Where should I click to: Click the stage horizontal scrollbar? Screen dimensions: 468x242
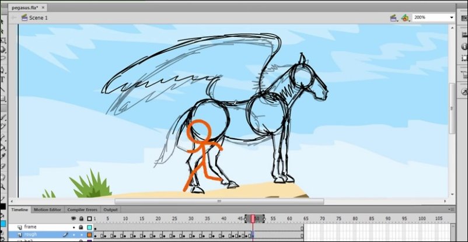coord(219,202)
